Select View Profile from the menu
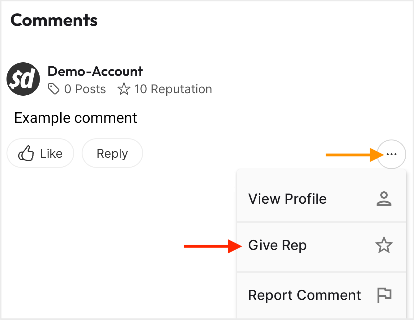Viewport: 414px width, 320px height. (287, 199)
